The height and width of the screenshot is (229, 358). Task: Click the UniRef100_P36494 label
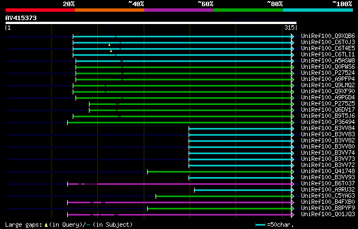click(328, 122)
